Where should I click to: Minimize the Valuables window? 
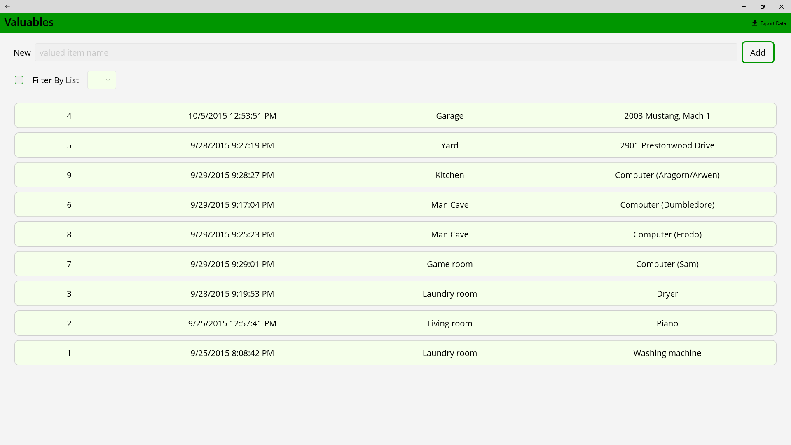[744, 7]
